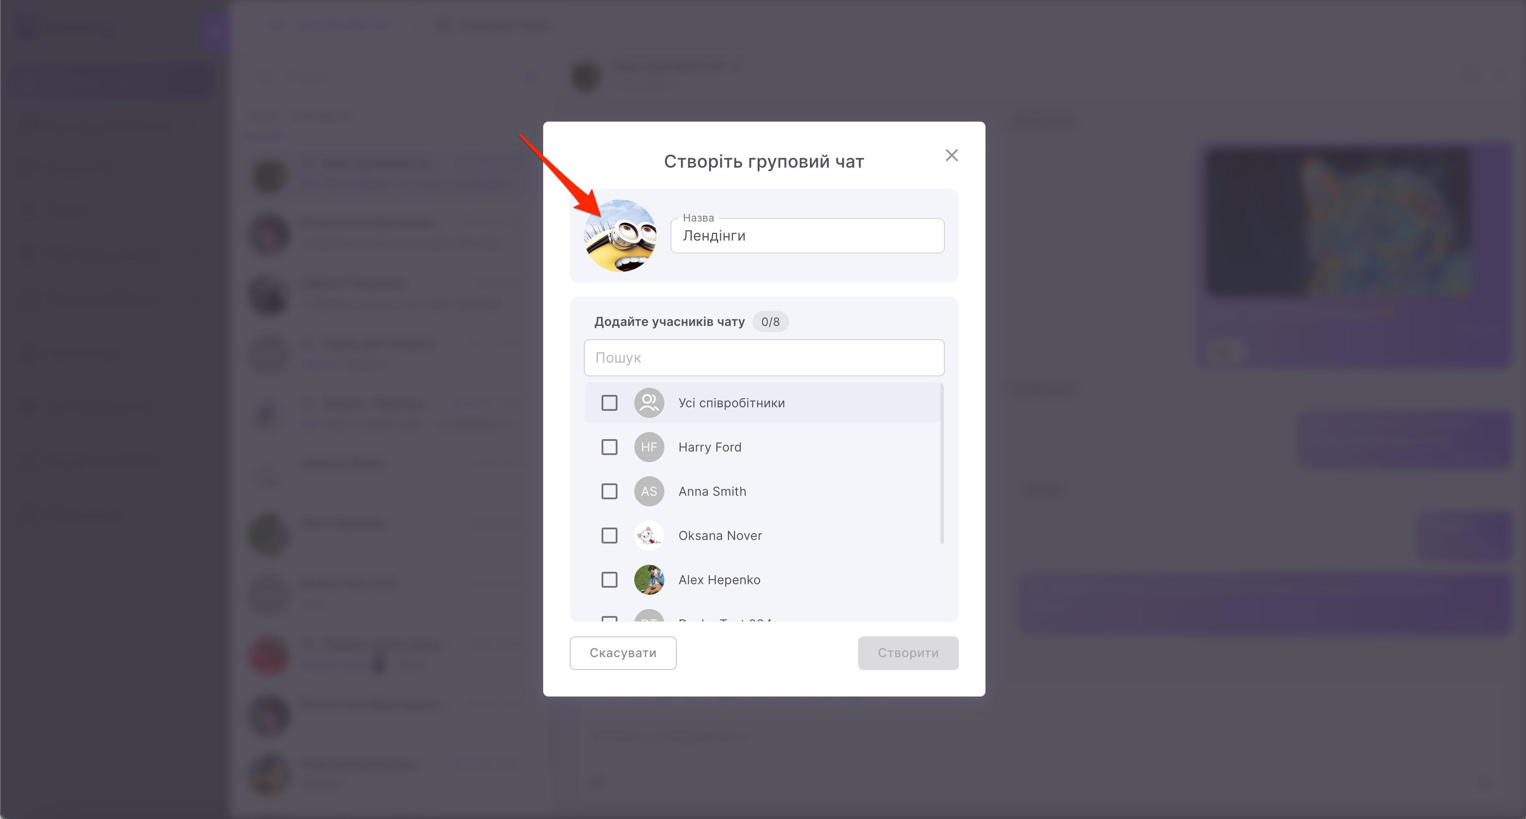Screen dimensions: 1526x819
Task: Click the Пошук search field
Action: pos(763,358)
